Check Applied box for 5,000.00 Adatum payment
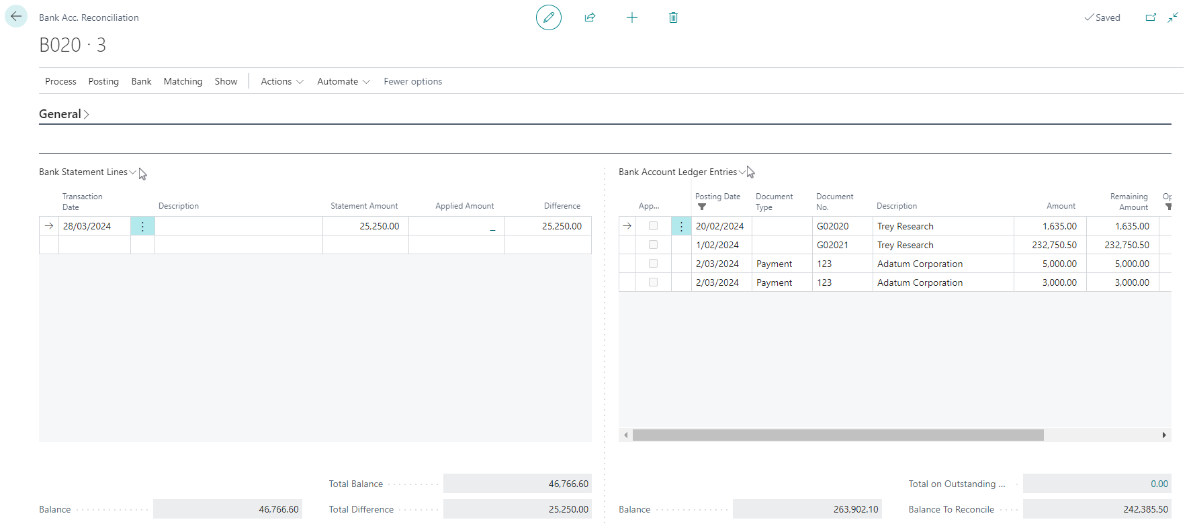 [x=653, y=264]
